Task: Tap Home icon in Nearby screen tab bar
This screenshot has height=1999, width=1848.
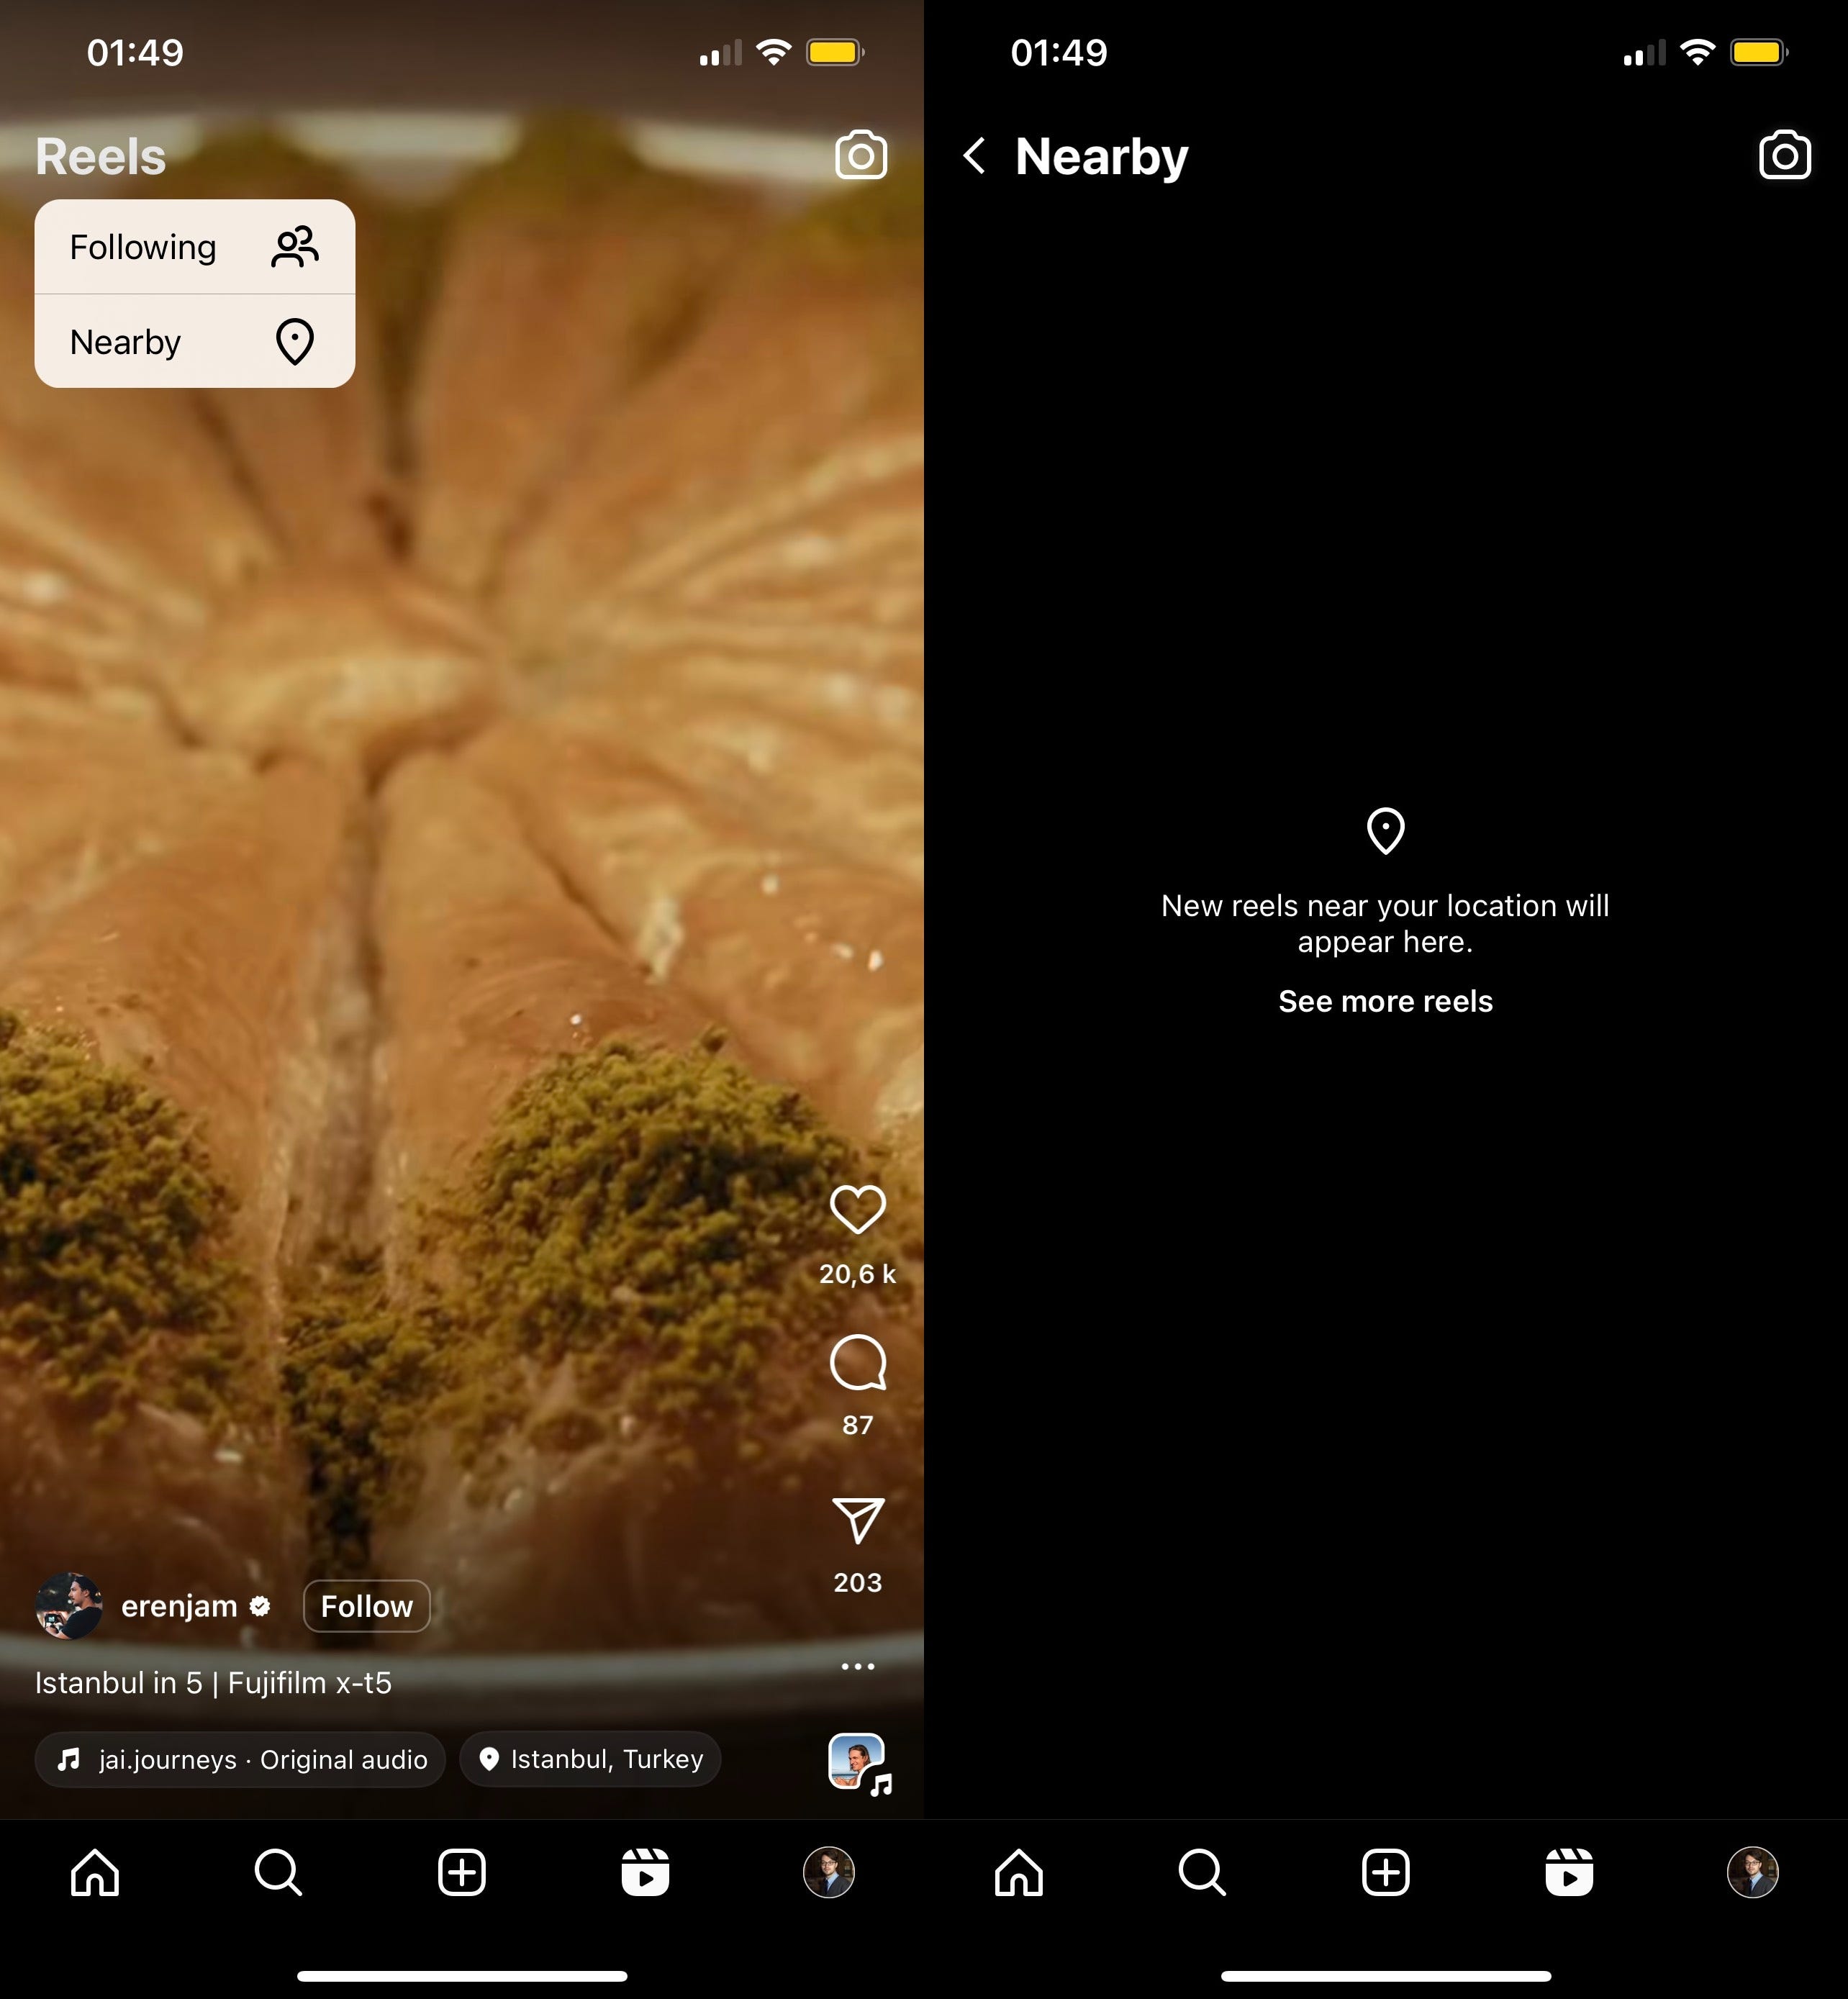Action: coord(1019,1872)
